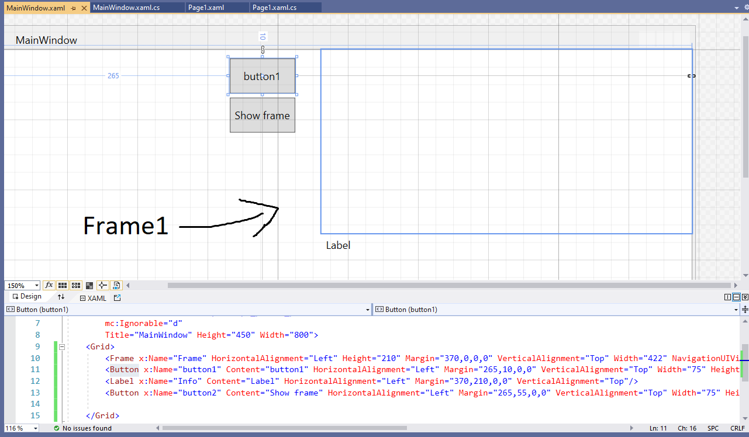This screenshot has height=437, width=749.
Task: Select the vertical split layout icon
Action: click(727, 297)
